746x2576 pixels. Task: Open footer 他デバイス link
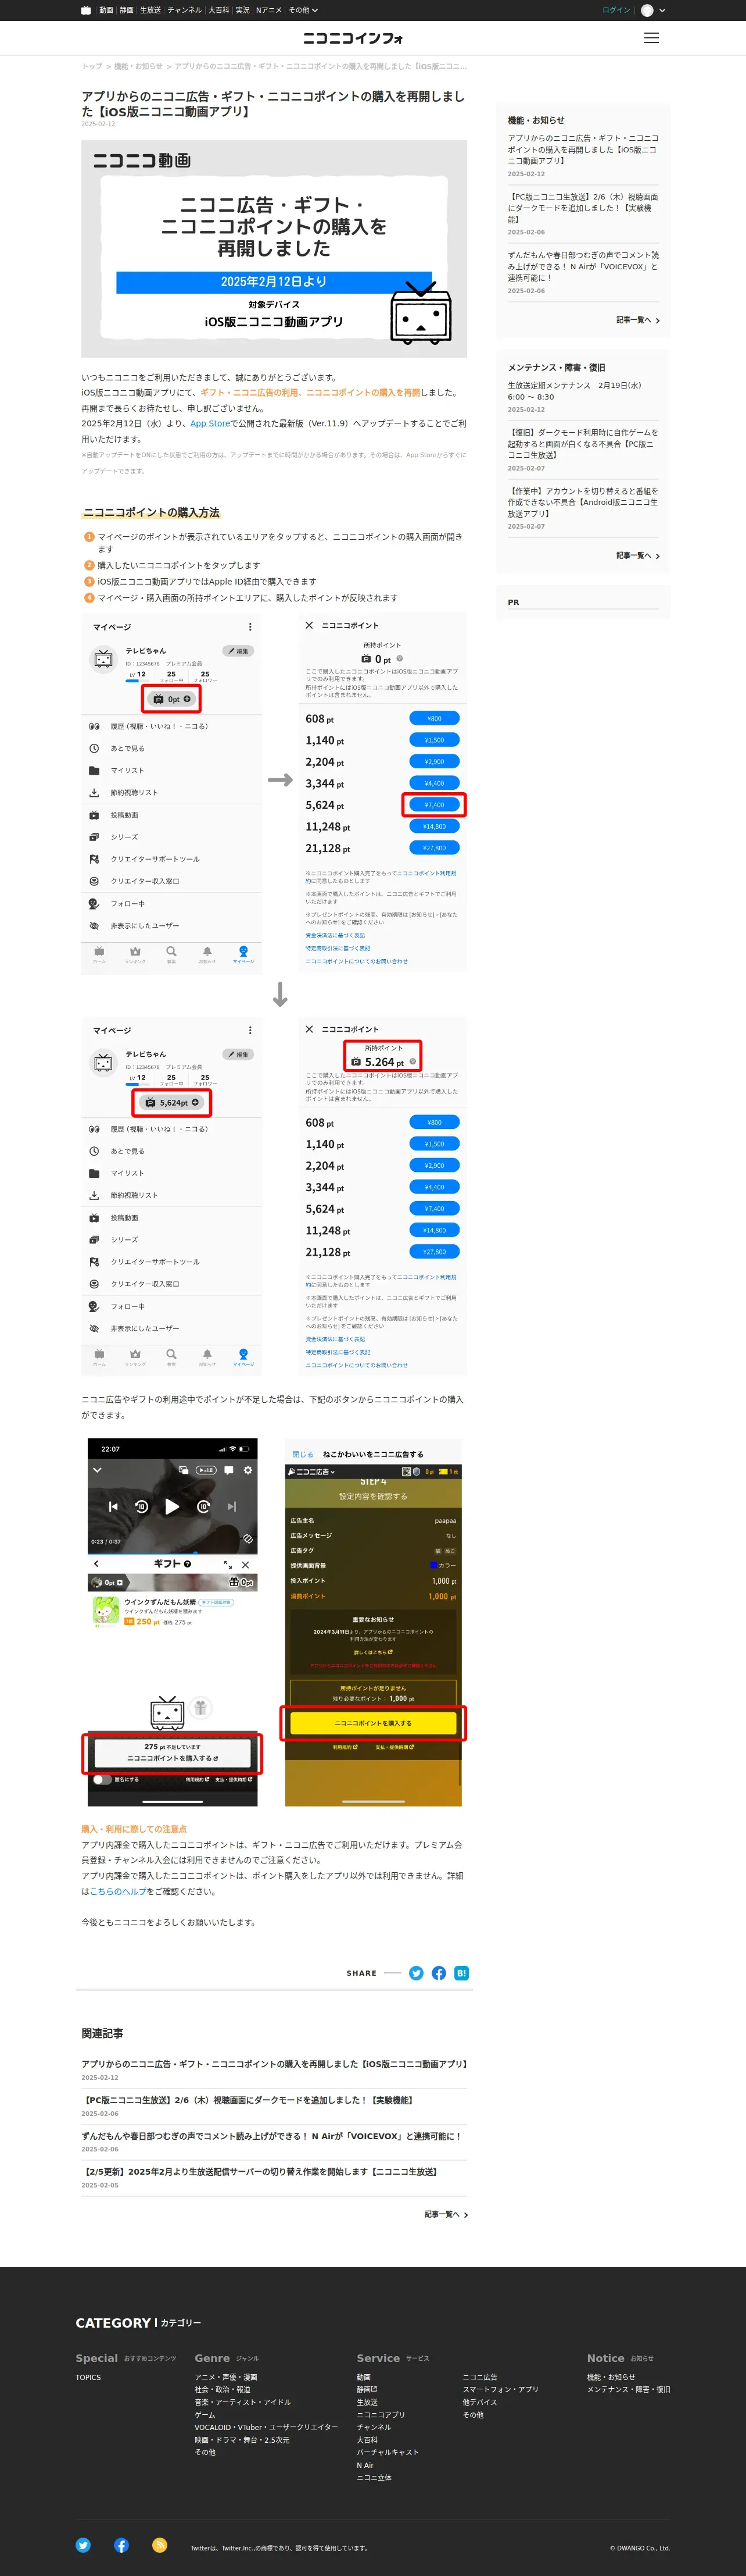[479, 2402]
